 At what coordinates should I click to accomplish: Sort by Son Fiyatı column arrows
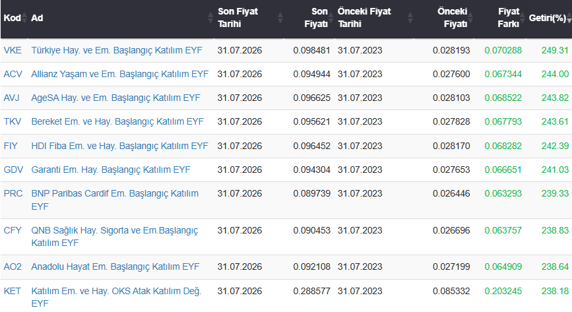(331, 18)
